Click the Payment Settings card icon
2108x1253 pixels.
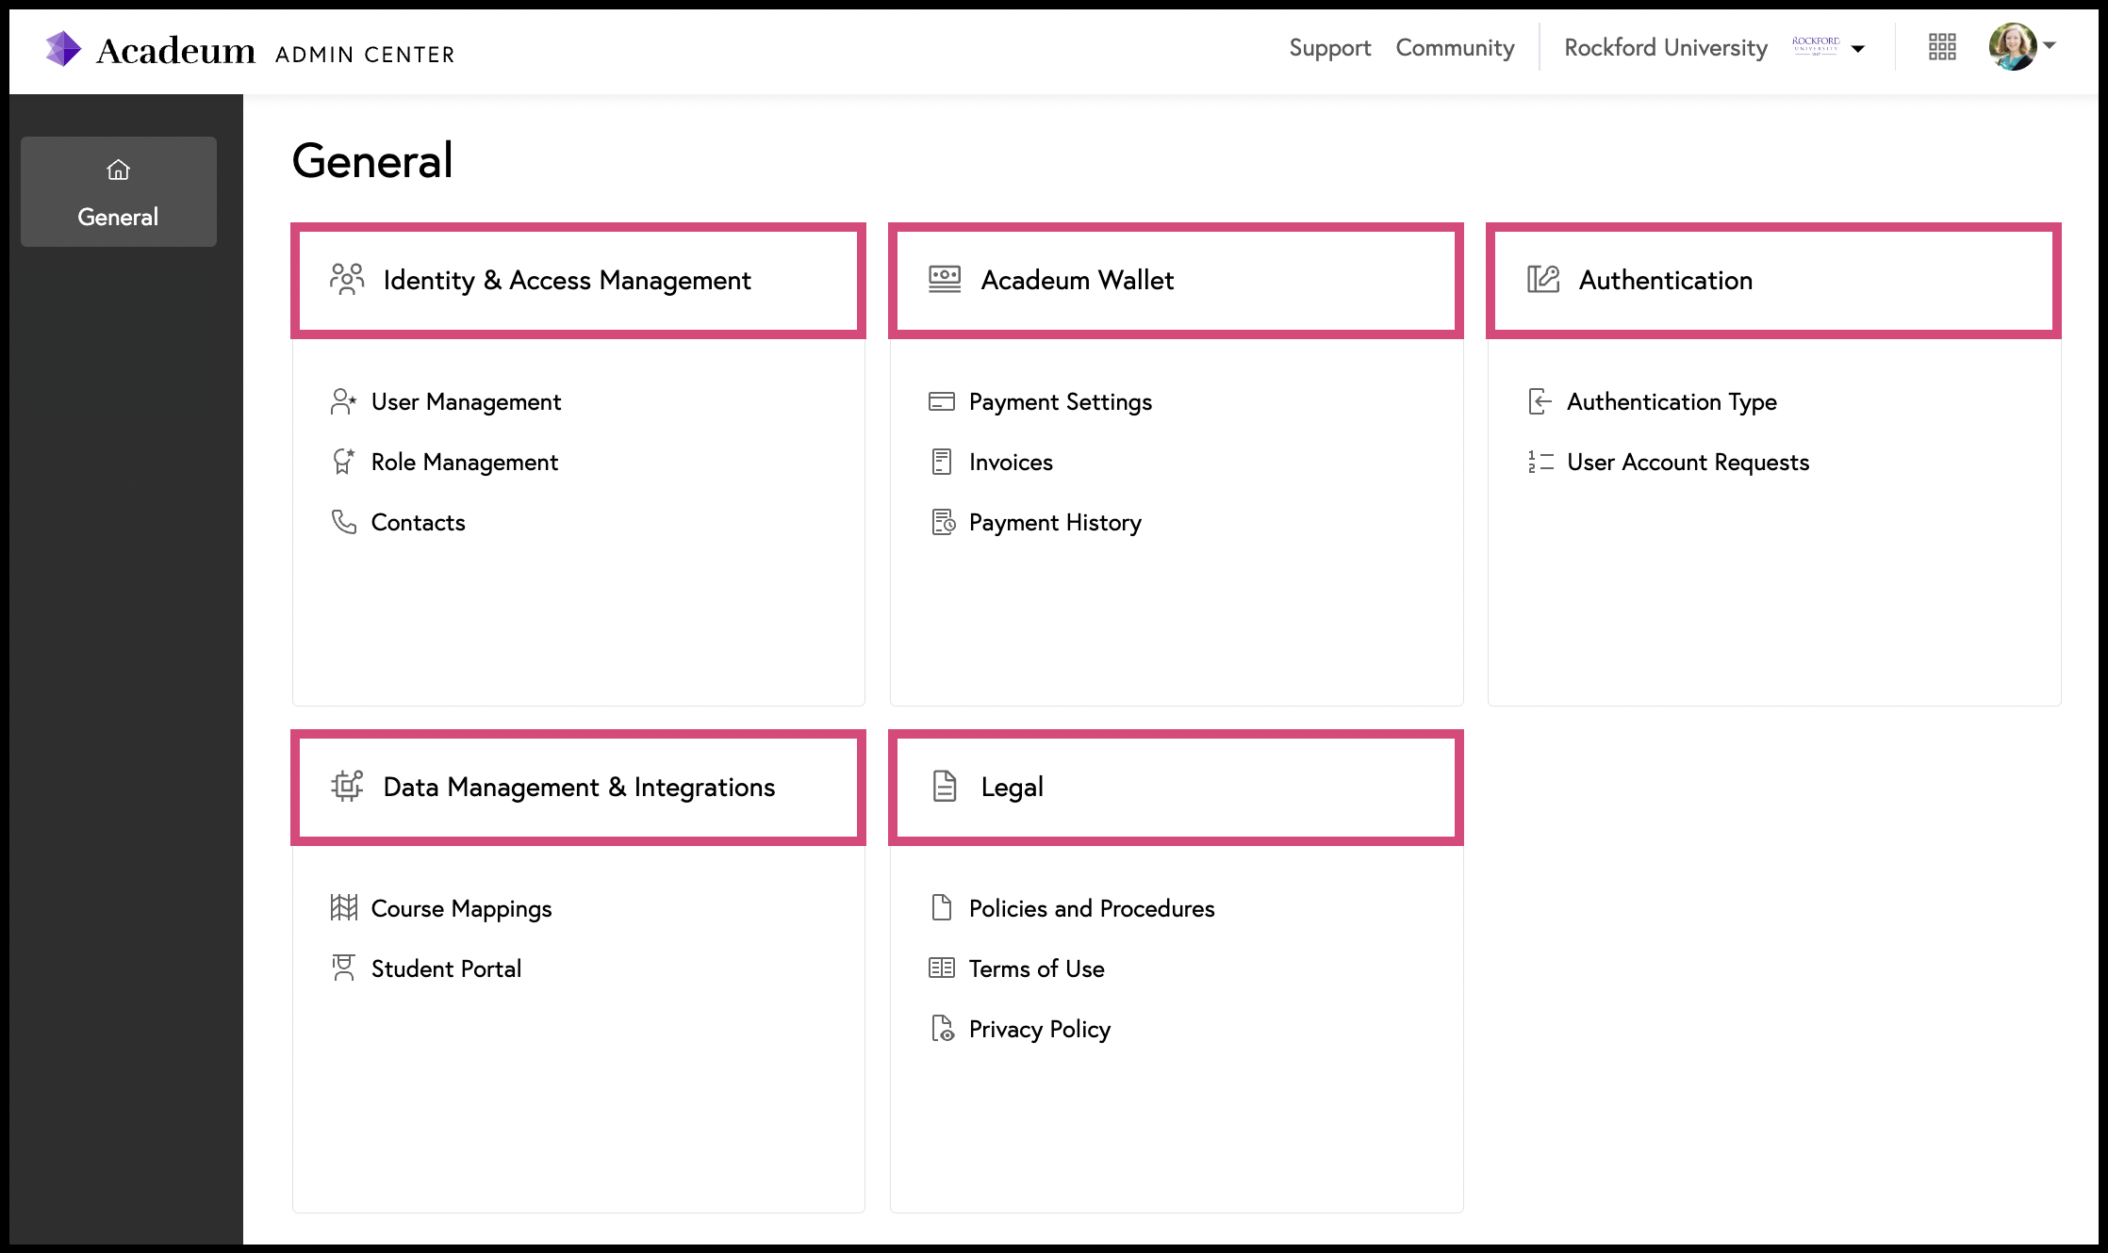click(x=942, y=402)
